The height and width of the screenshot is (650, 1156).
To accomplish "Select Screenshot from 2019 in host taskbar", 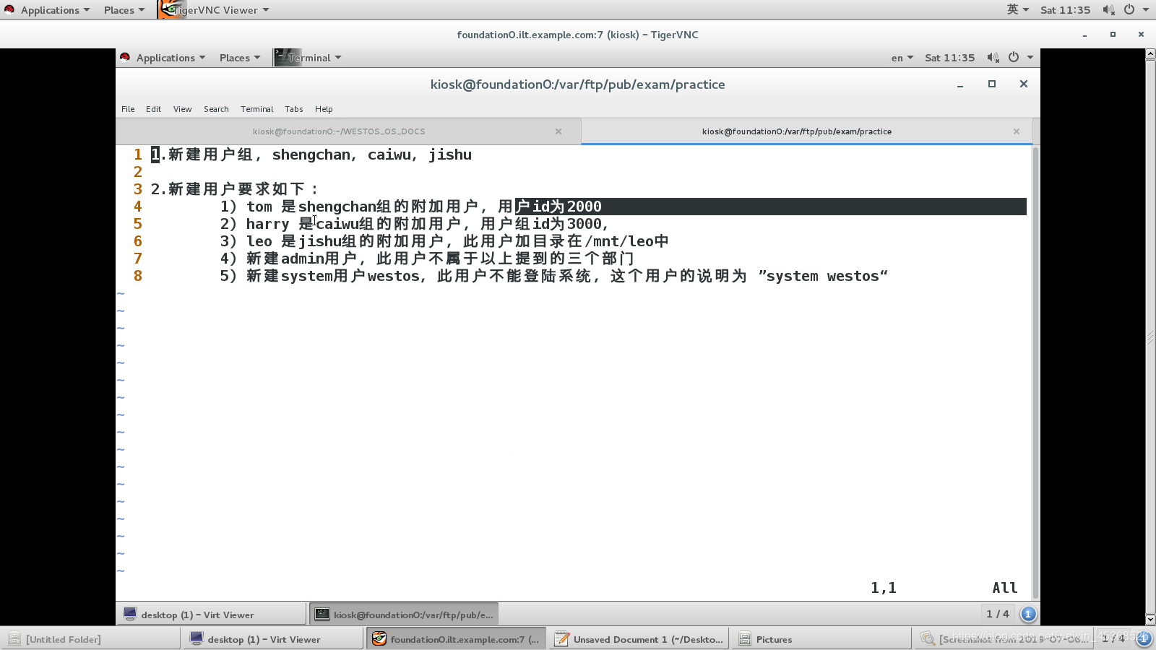I will [x=1005, y=639].
